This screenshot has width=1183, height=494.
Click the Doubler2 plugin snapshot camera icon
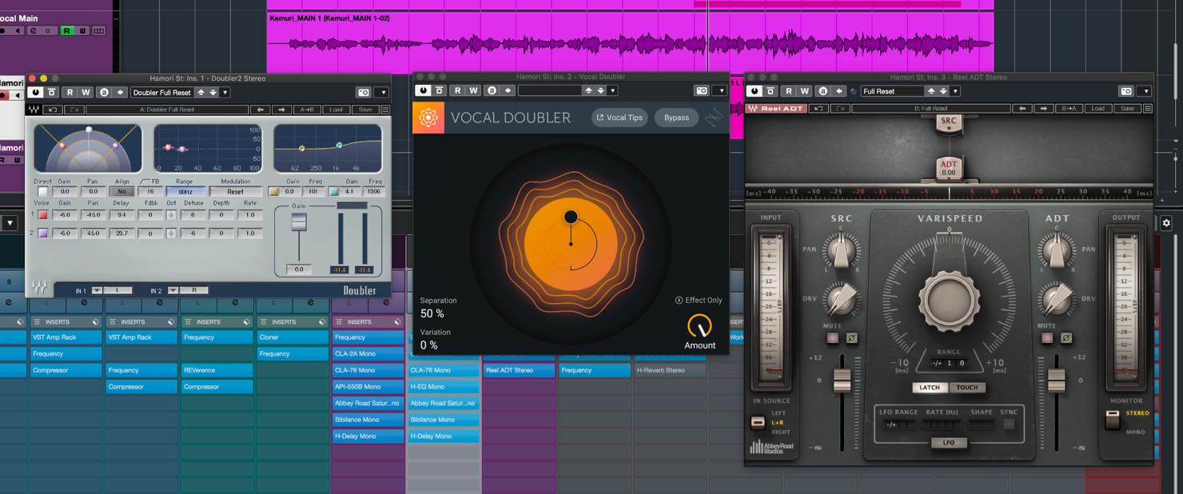point(364,93)
